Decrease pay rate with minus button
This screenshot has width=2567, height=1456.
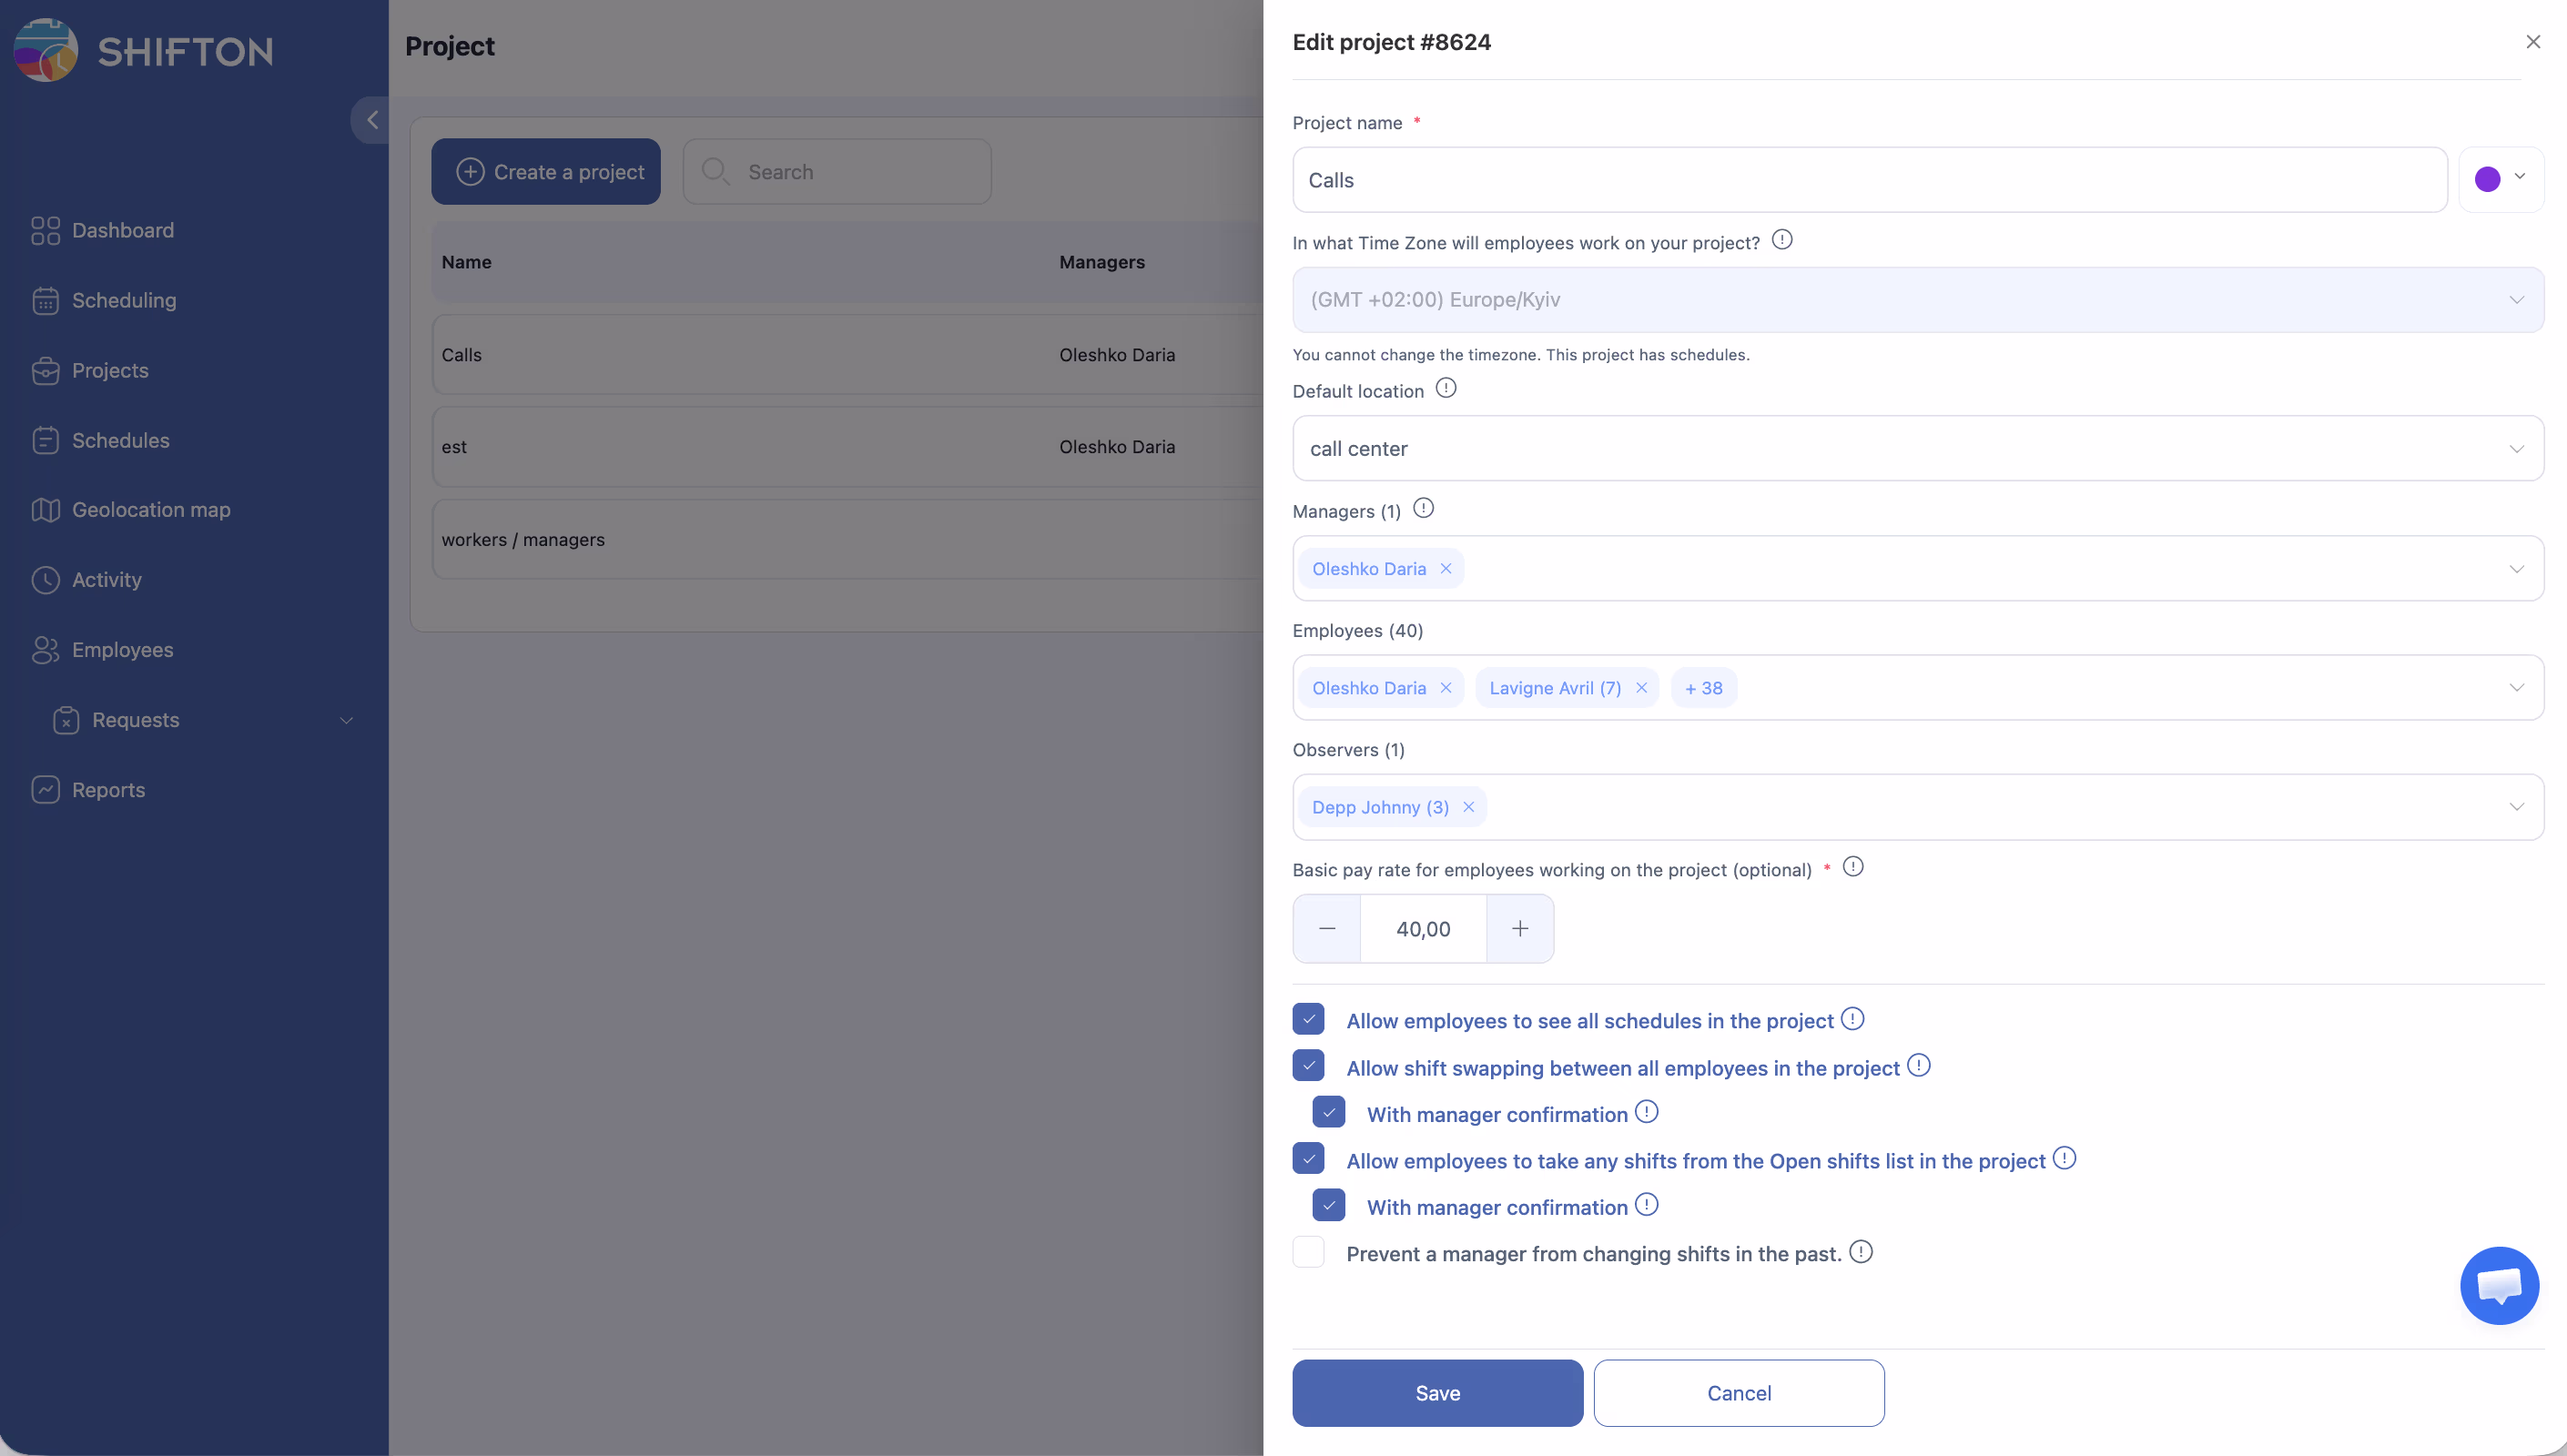1327,929
